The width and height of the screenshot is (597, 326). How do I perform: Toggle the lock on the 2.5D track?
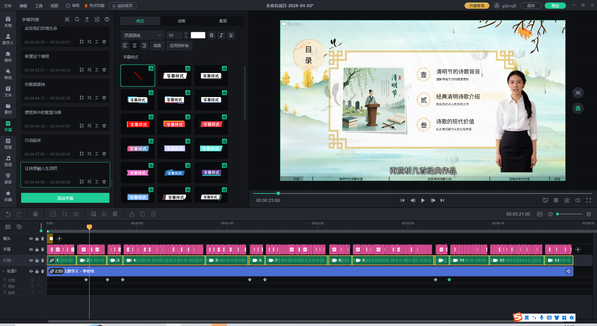[x=37, y=260]
